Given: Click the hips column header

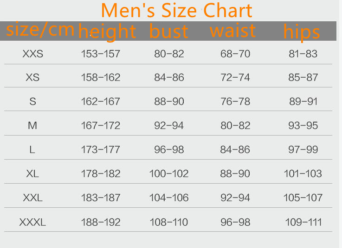Looking at the screenshot, I should 302,31.
